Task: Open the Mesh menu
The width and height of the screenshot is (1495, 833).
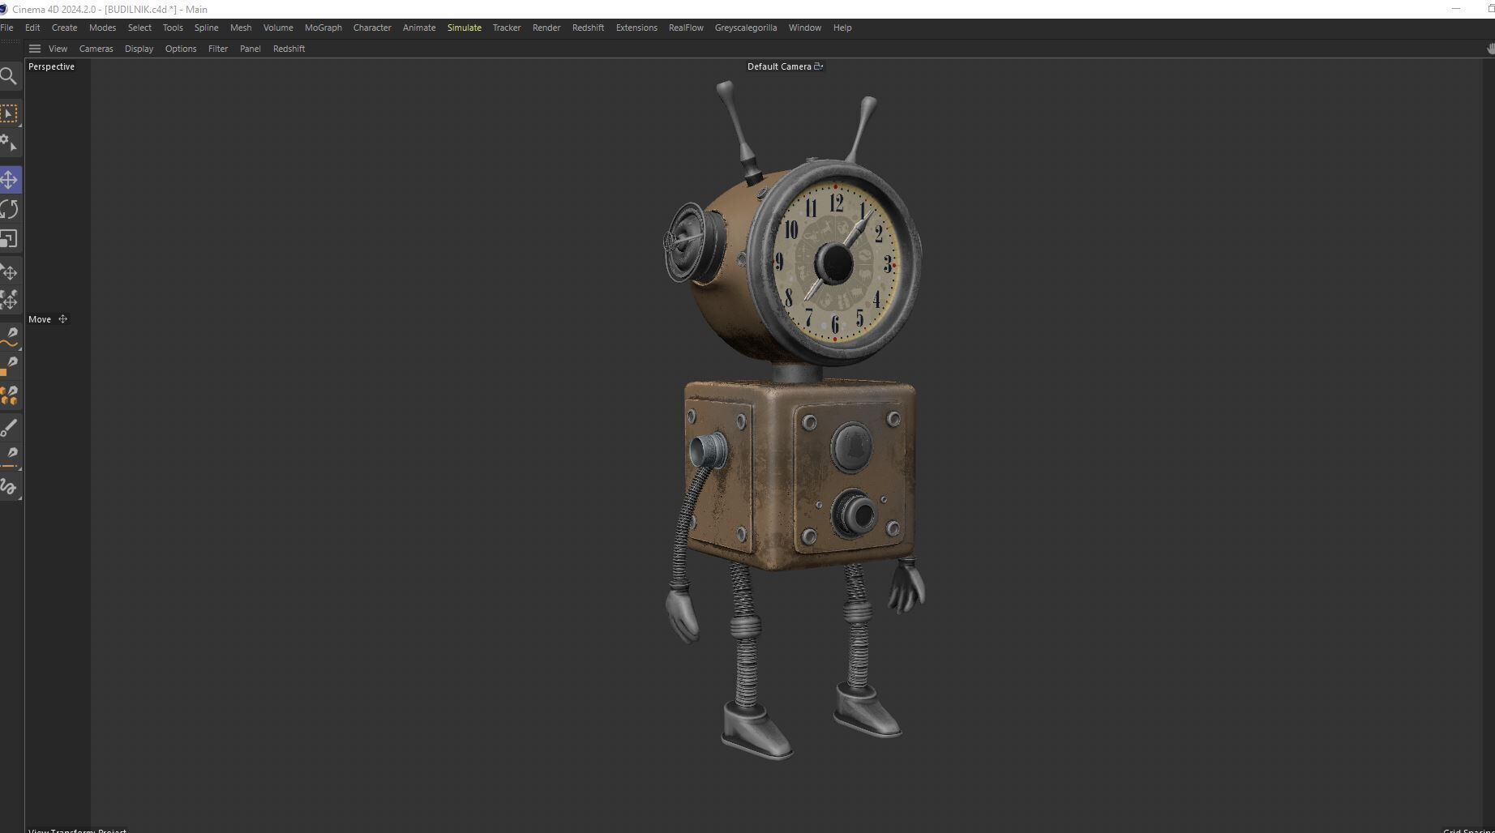Action: (241, 28)
